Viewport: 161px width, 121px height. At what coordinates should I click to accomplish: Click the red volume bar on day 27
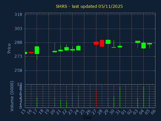(x=96, y=98)
